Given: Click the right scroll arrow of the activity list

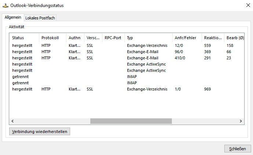Looking at the screenshot, I should click(x=241, y=121).
